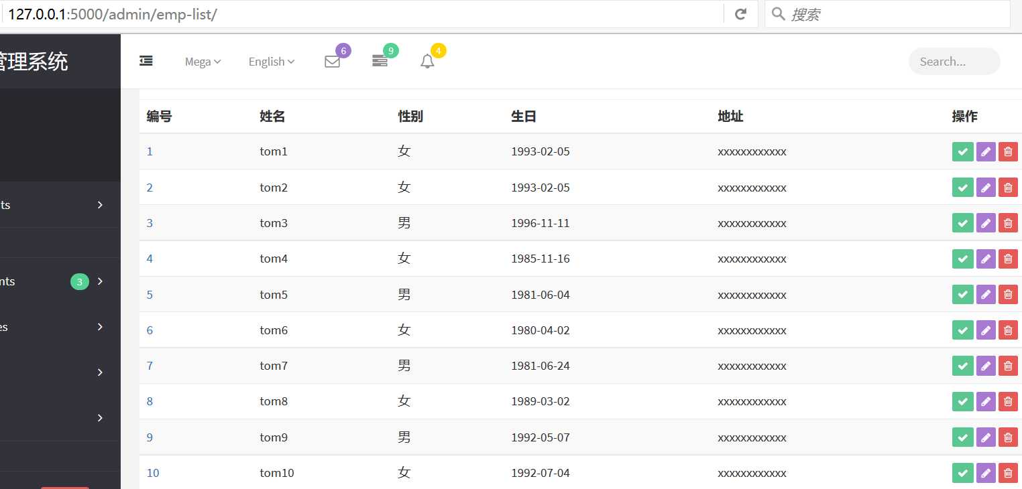The height and width of the screenshot is (489, 1022).
Task: Open the Mega dropdown menu
Action: tap(203, 62)
